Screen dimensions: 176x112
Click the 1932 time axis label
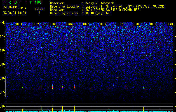pyautogui.click(x=36, y=24)
